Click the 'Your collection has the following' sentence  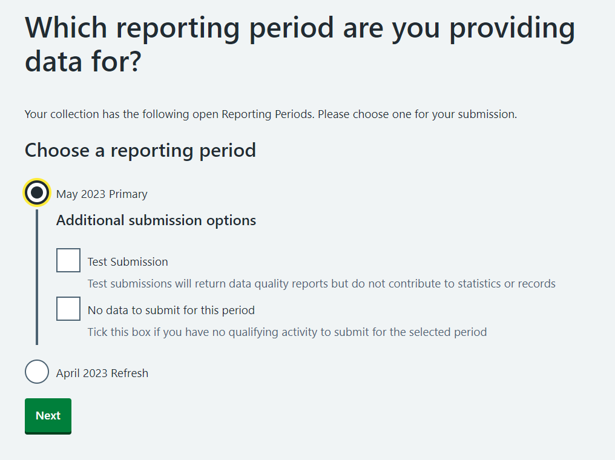point(169,114)
